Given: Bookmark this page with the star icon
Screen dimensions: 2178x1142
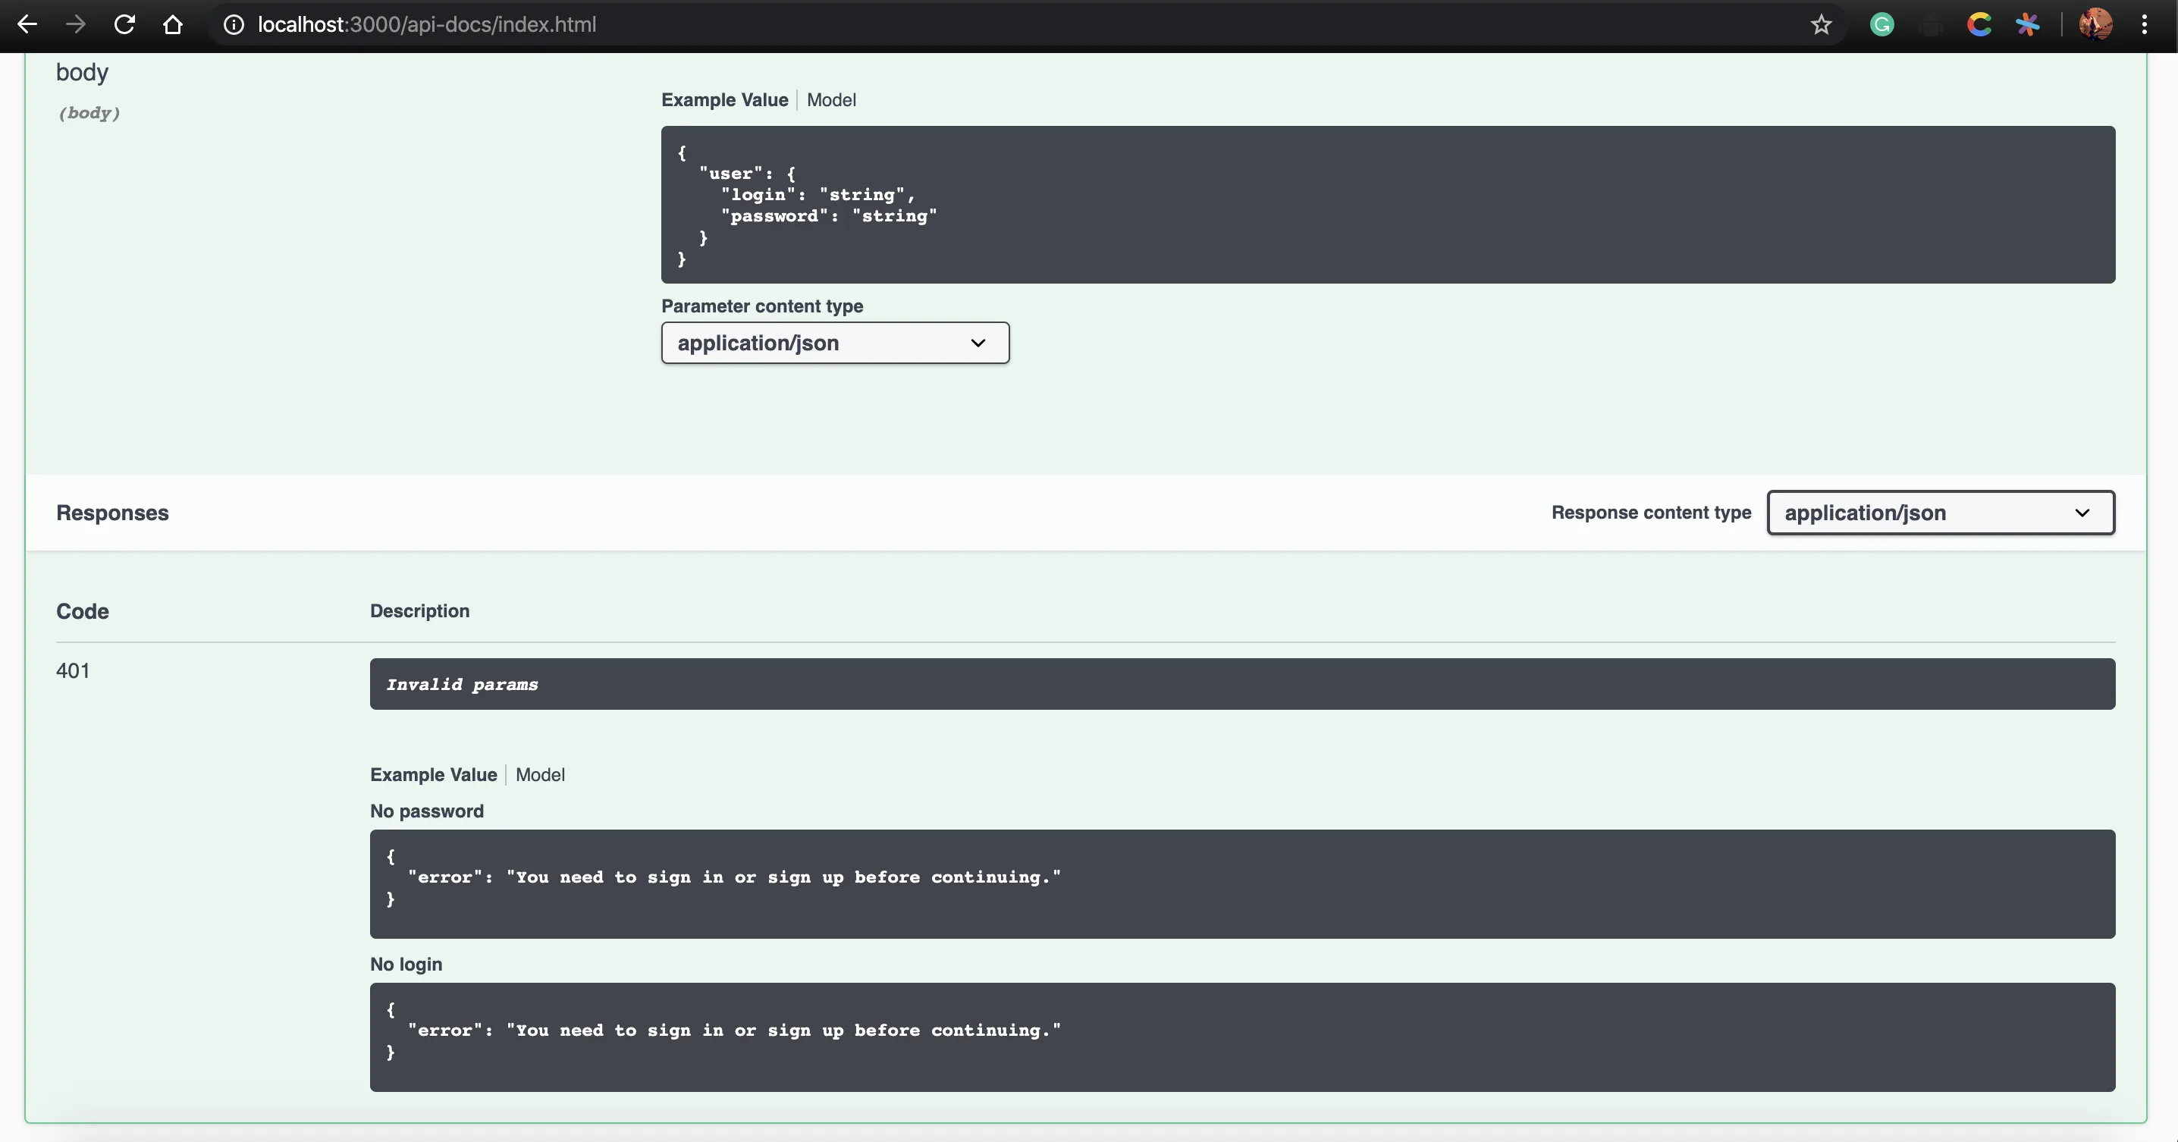Looking at the screenshot, I should [x=1822, y=24].
